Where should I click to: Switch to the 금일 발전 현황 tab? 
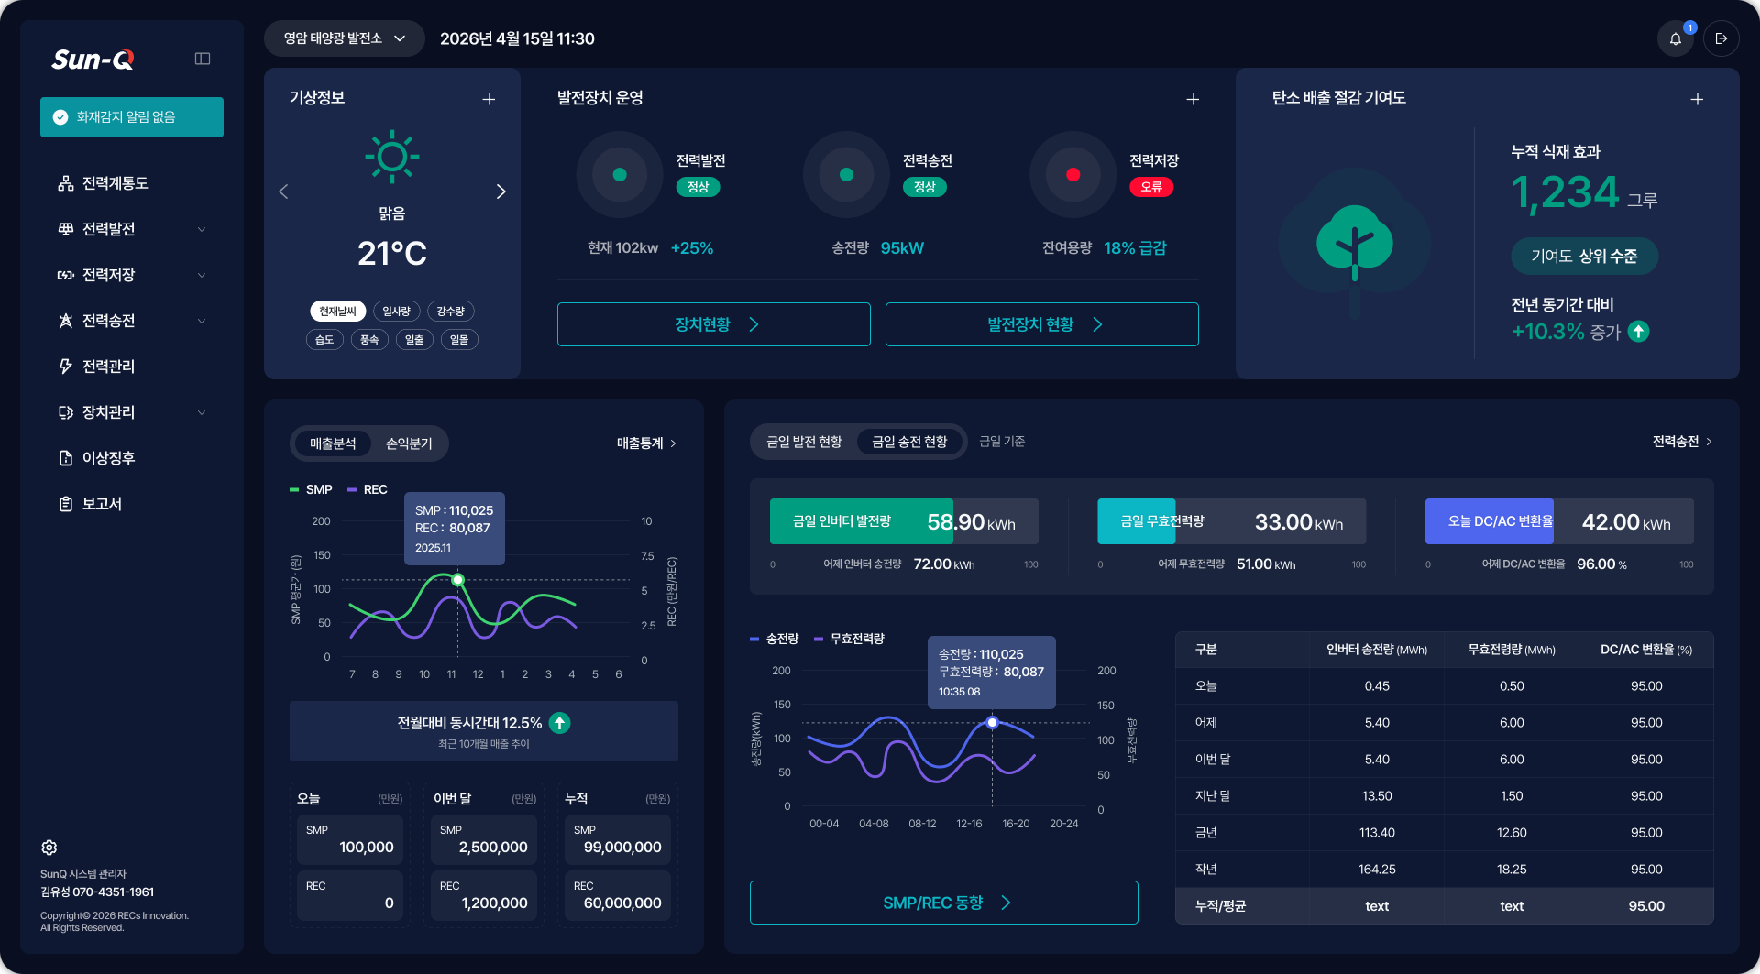pyautogui.click(x=804, y=442)
